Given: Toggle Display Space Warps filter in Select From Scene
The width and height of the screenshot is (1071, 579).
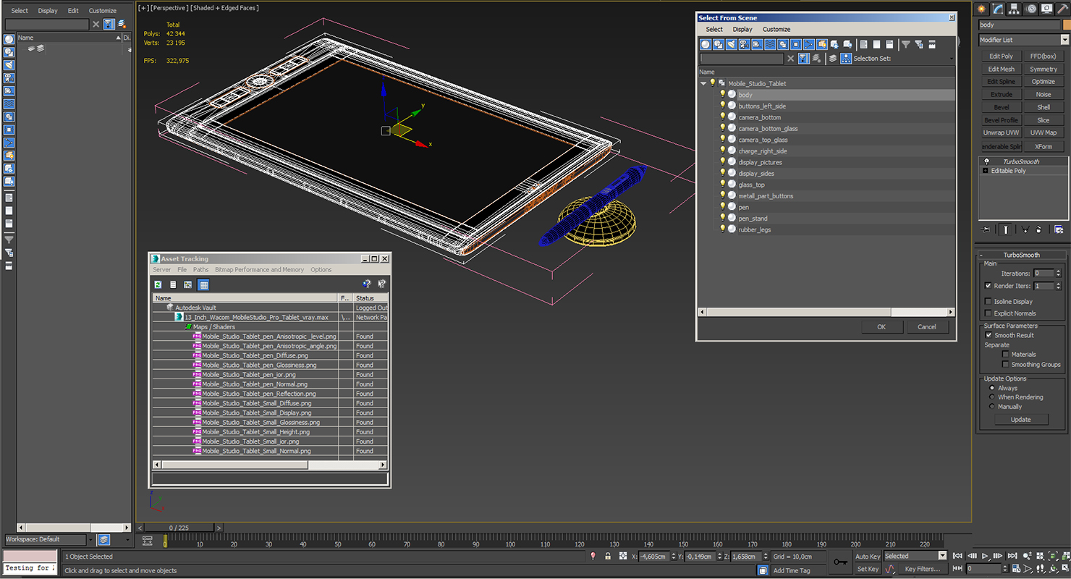Looking at the screenshot, I should tap(770, 44).
